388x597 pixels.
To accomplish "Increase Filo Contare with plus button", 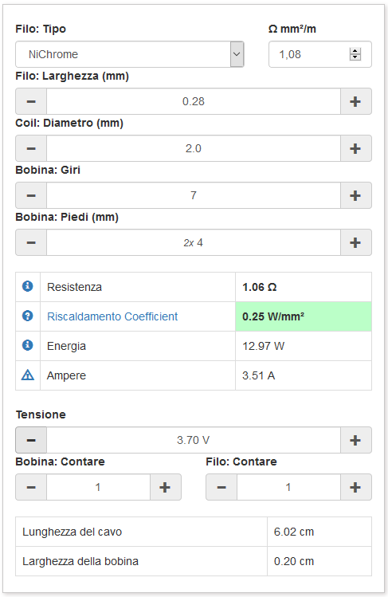I will pyautogui.click(x=355, y=487).
